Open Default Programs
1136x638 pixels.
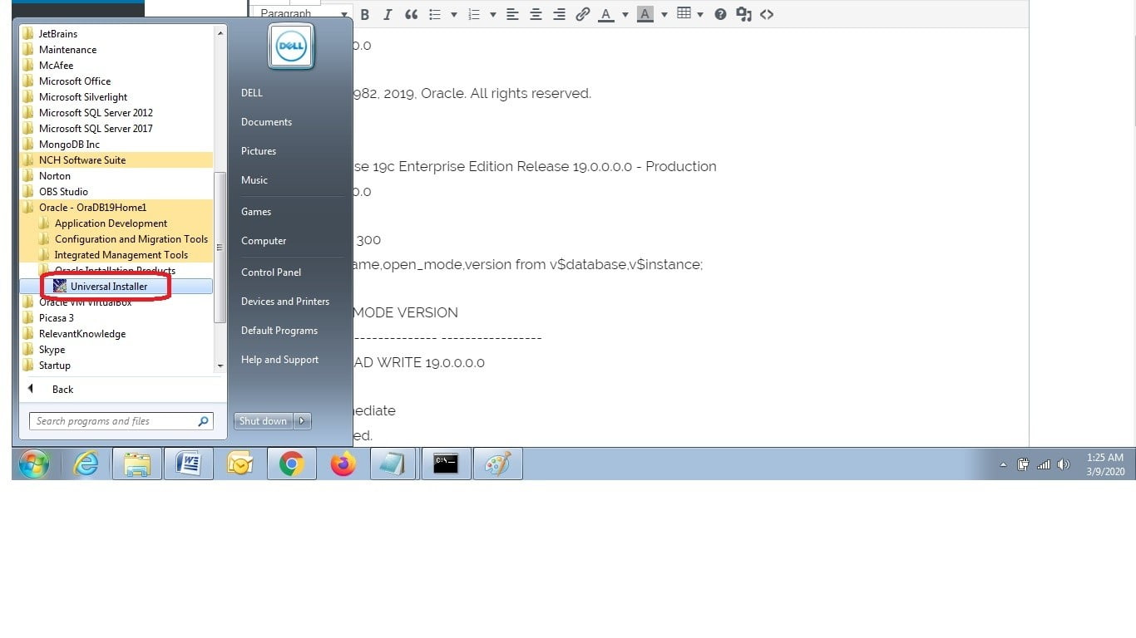coord(279,331)
